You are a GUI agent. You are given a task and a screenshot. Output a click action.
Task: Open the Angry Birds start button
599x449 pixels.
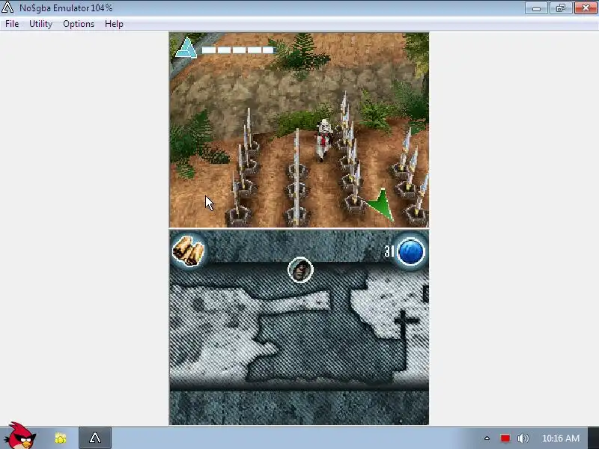coord(20,436)
